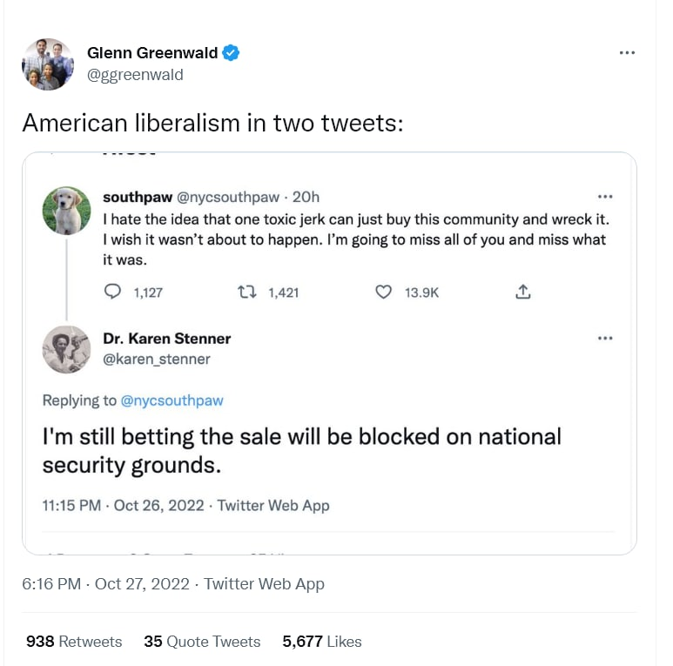Open Glenn Greenwald's profile picture
The width and height of the screenshot is (673, 666).
[48, 64]
